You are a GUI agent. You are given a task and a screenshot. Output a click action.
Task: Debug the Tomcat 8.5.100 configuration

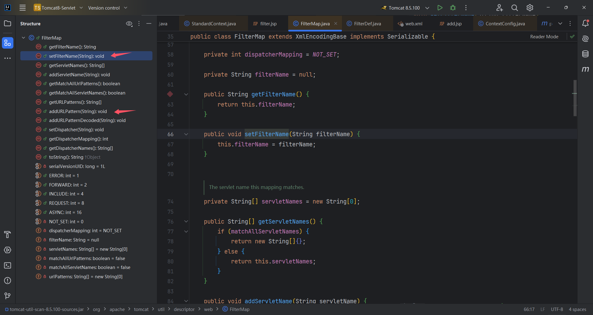point(453,8)
